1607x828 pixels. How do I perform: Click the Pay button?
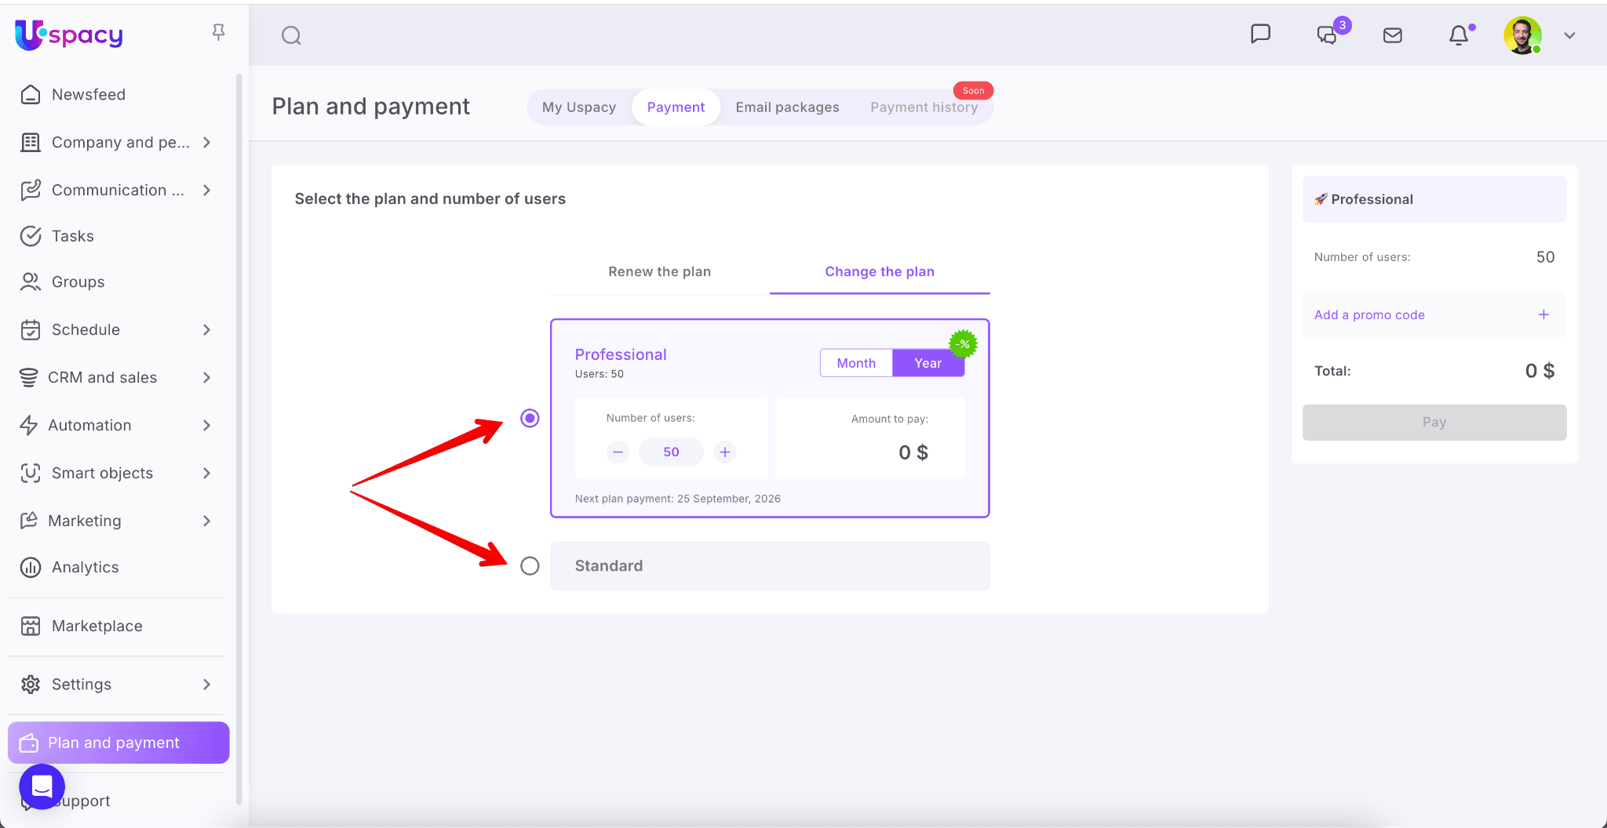tap(1434, 422)
